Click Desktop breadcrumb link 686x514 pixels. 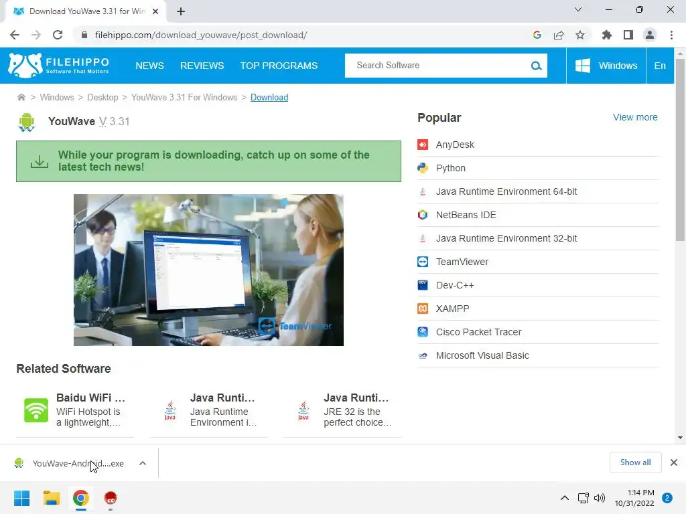pos(102,97)
